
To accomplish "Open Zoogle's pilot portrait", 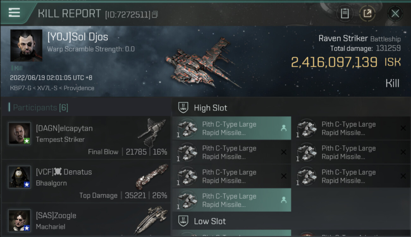I will 20,220.
